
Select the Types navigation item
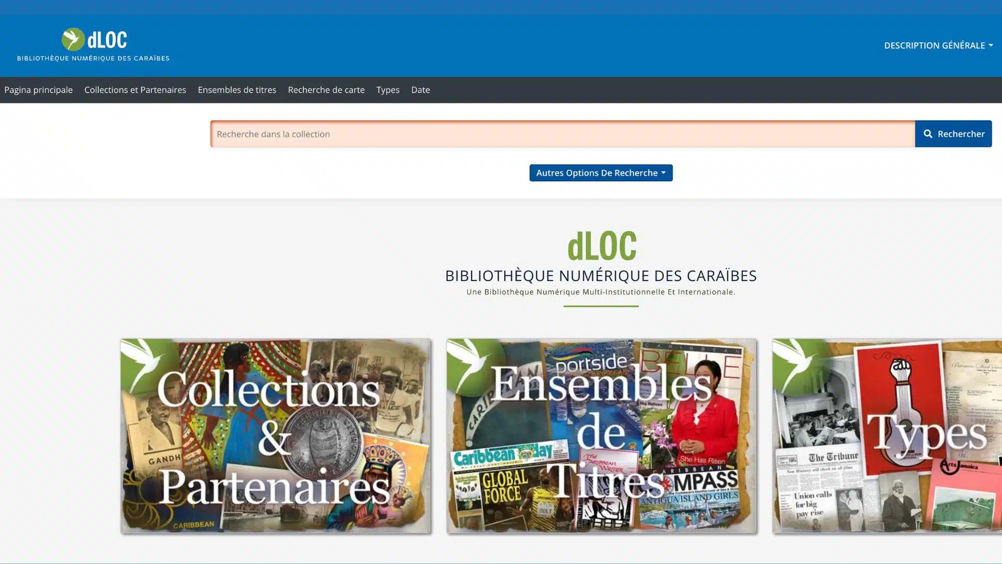point(387,90)
